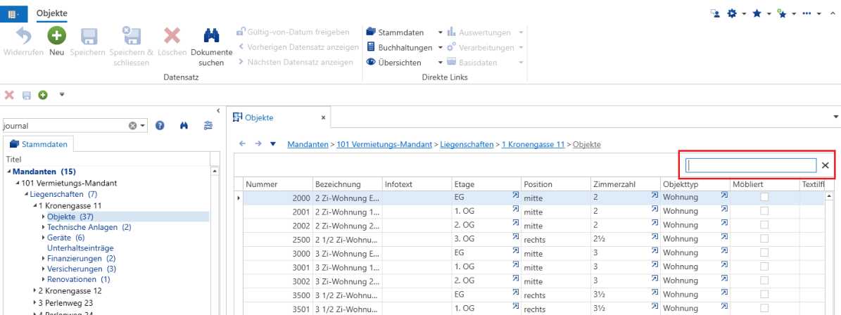Click Liegenschaften breadcrumb link
The height and width of the screenshot is (315, 841).
(467, 143)
